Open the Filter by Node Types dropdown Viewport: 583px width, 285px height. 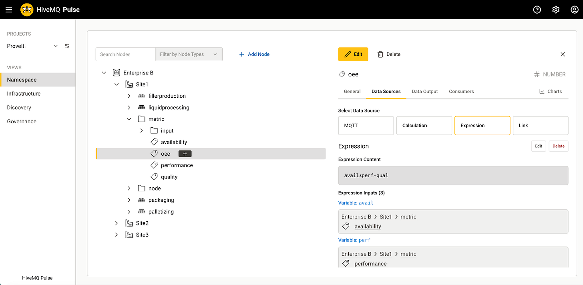click(189, 54)
